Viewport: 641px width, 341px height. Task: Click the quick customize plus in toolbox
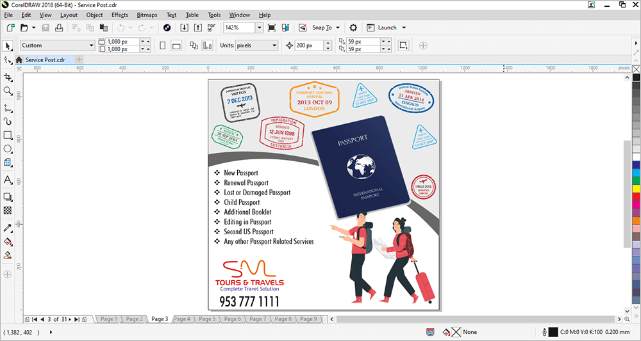pos(7,274)
